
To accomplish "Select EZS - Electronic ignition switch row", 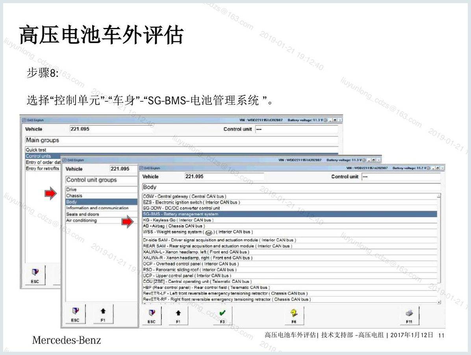I will (289, 202).
